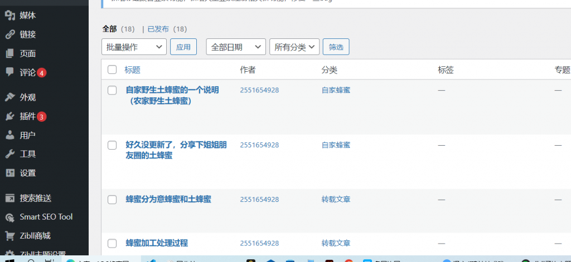Click author 2551654928 of 蜂蜜分为意蜂蜜和土蜂蜜 post

click(x=259, y=200)
